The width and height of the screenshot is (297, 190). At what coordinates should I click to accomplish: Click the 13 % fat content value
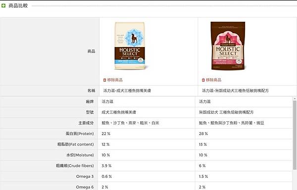(202, 144)
